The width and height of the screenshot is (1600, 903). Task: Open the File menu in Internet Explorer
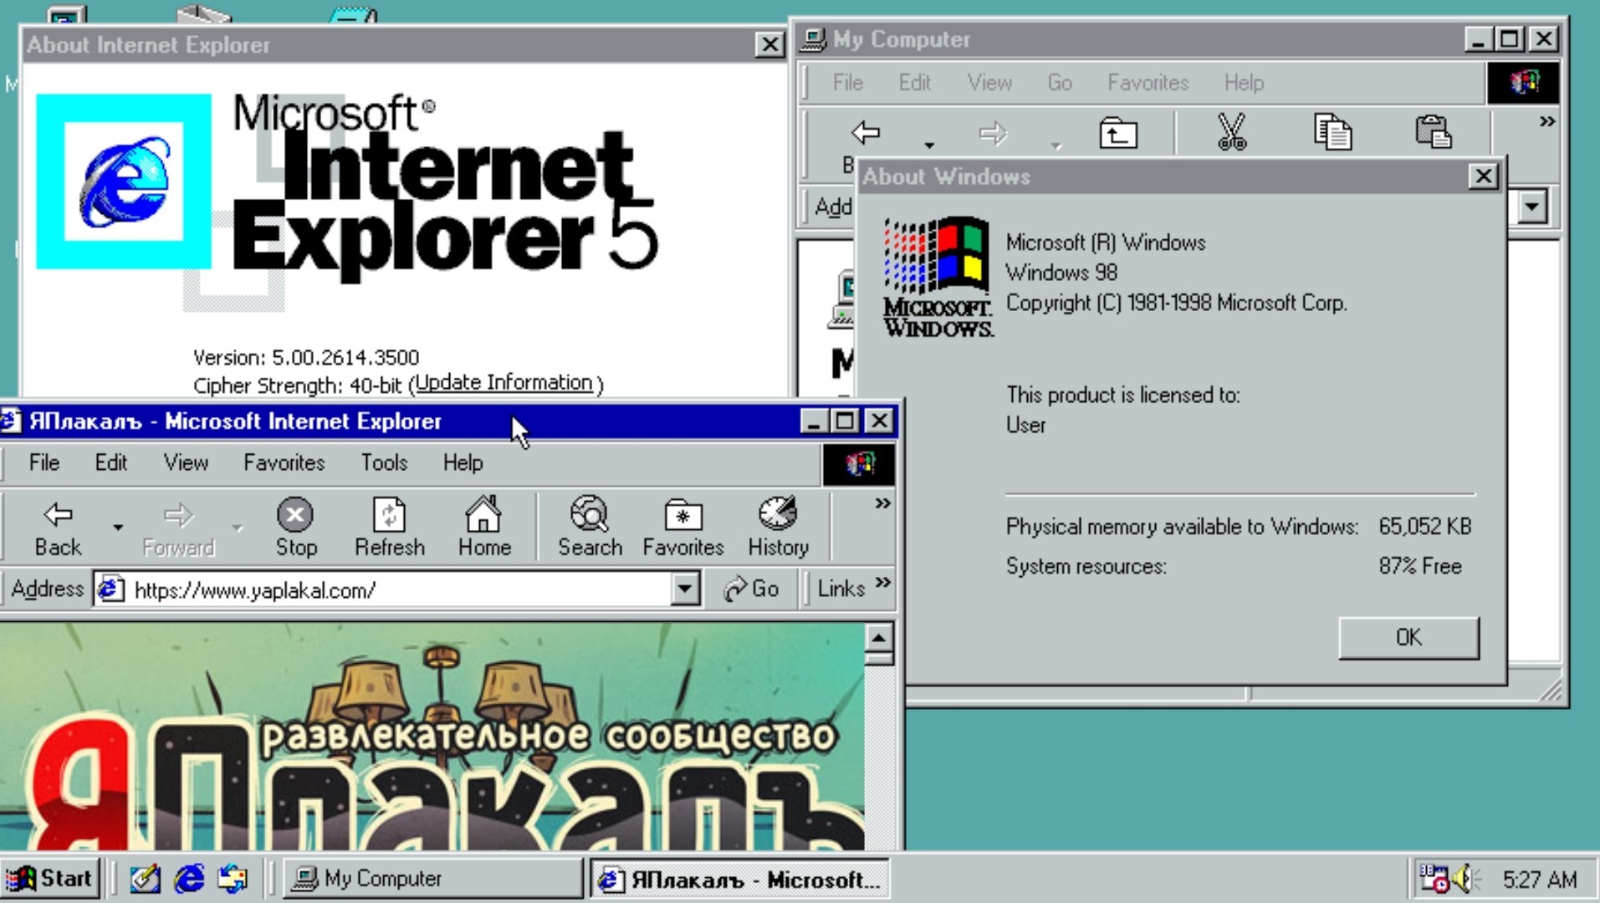(x=43, y=462)
